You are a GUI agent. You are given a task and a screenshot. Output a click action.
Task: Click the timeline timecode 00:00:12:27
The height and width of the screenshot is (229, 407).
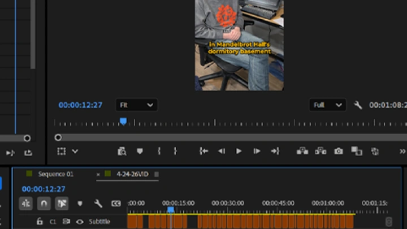[x=44, y=189]
